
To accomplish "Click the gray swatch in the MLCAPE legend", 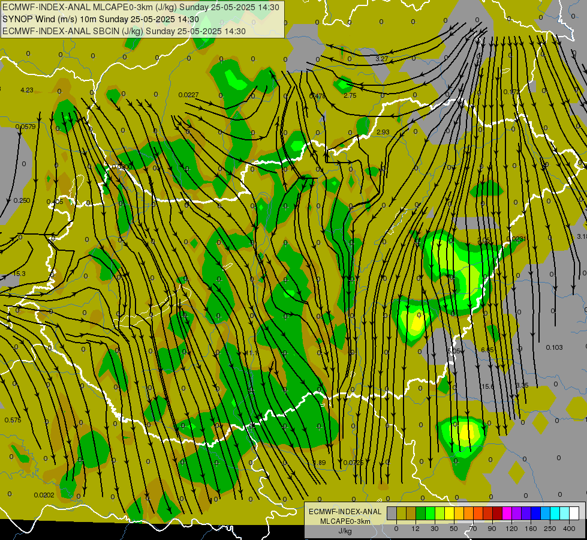I will pyautogui.click(x=392, y=513).
